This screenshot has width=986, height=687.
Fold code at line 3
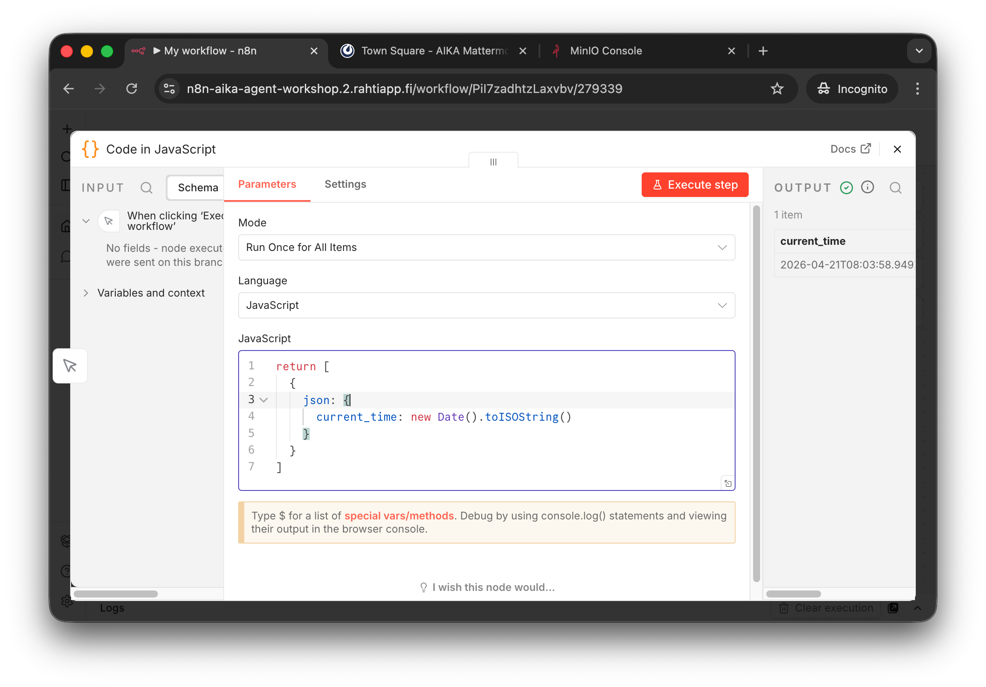pos(264,400)
